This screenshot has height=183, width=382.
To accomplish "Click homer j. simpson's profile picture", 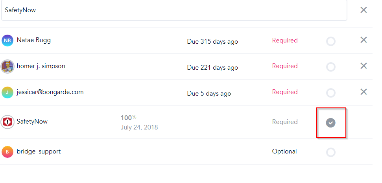I will tap(7, 67).
